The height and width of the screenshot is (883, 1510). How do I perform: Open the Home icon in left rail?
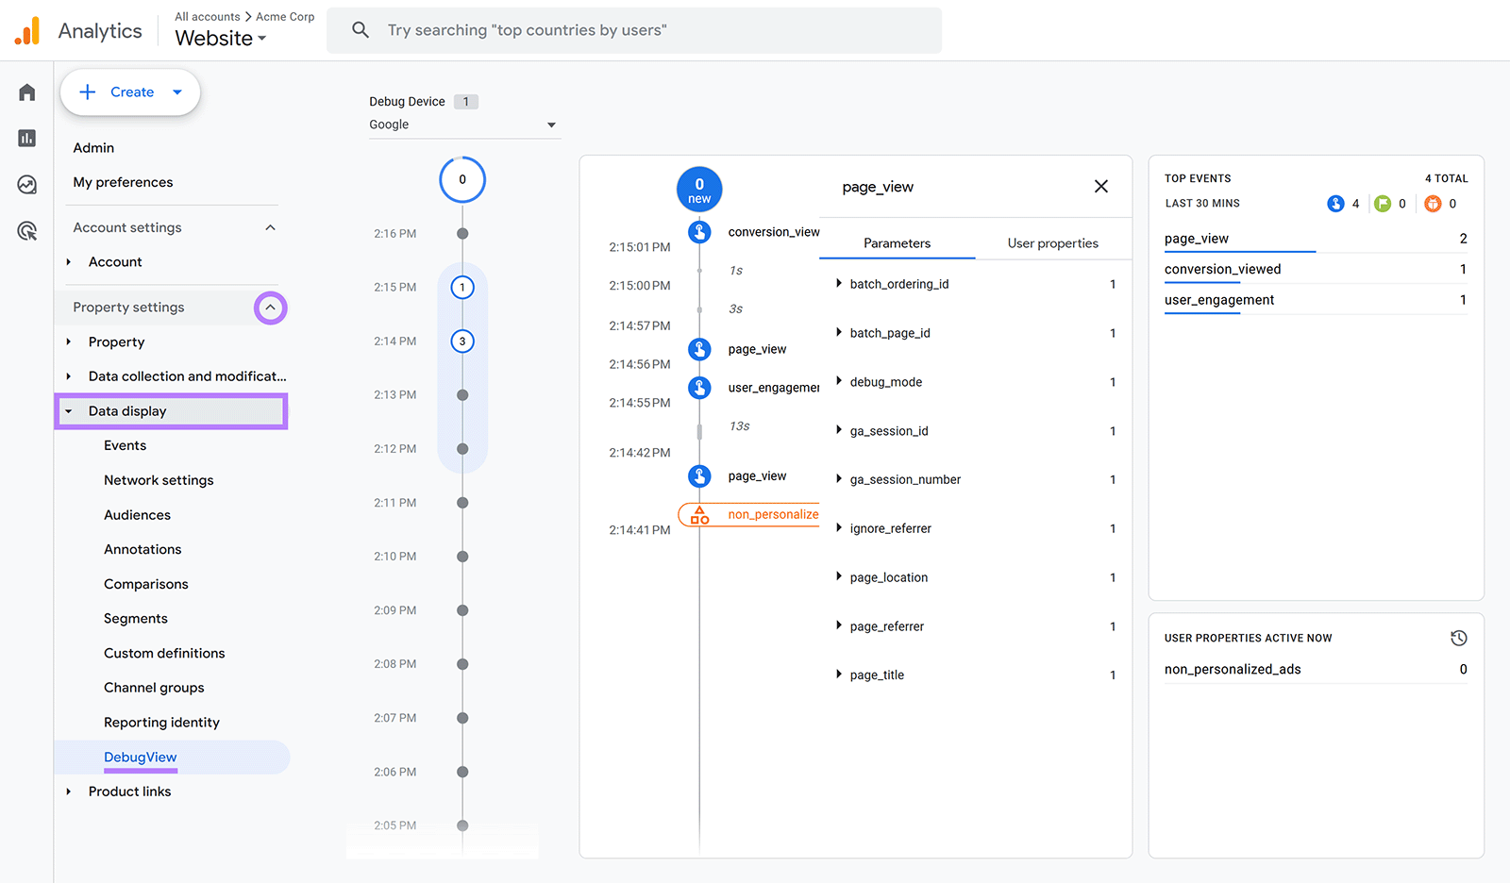pyautogui.click(x=26, y=92)
